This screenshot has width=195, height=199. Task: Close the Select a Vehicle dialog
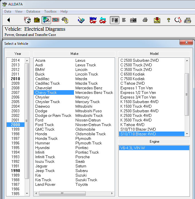click(x=186, y=42)
